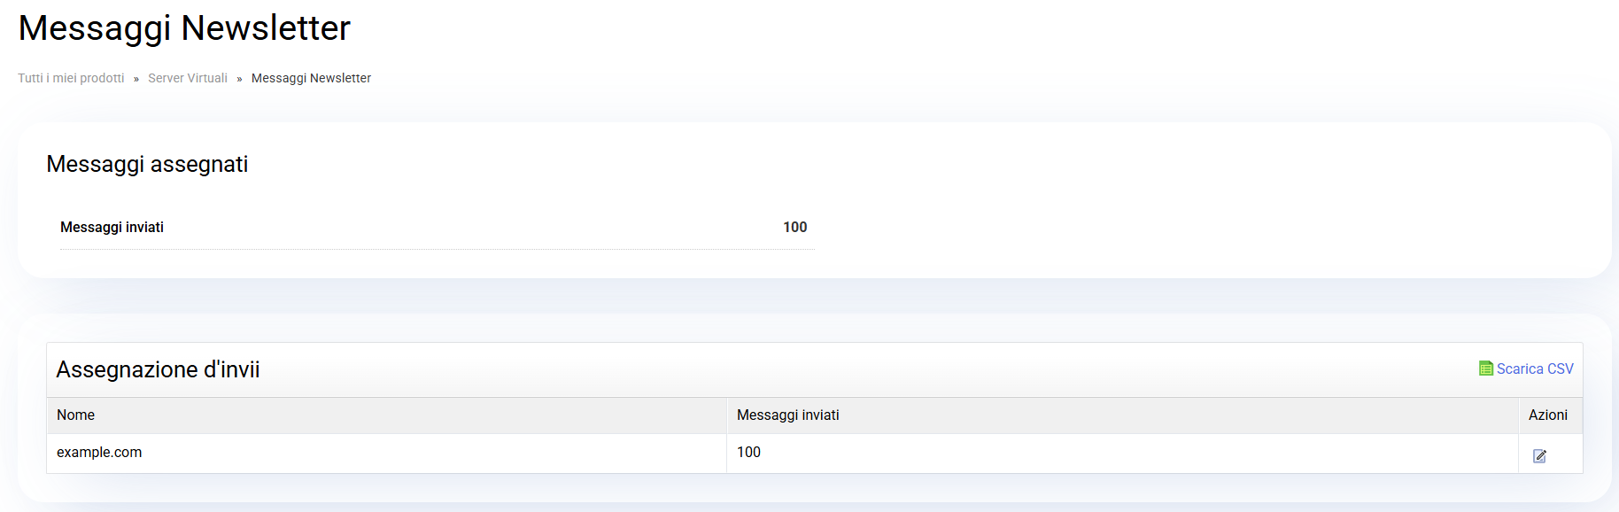Click the Messaggi inviati label in summary card
Image resolution: width=1619 pixels, height=512 pixels.
[x=112, y=227]
